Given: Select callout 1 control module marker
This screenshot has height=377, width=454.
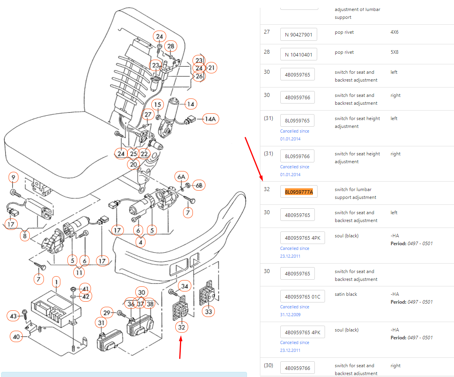Looking at the screenshot, I should point(56,282).
